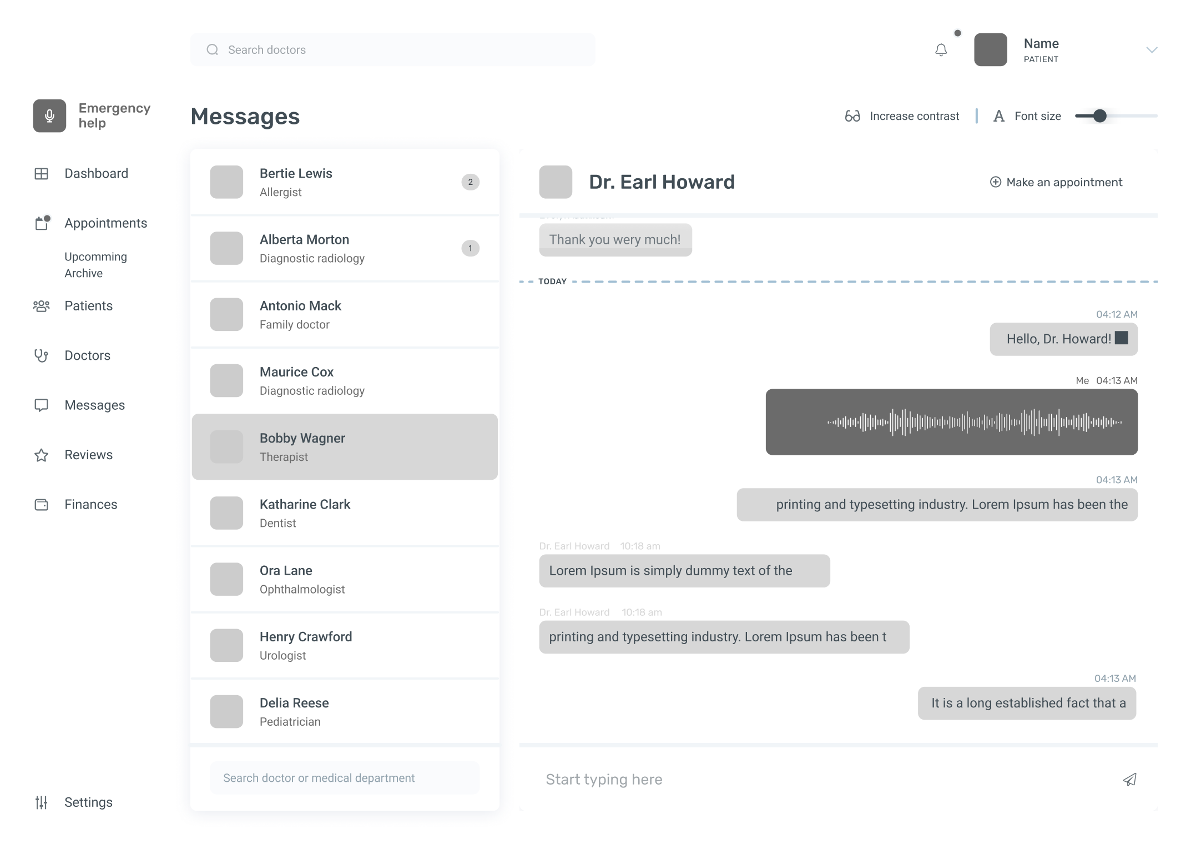The height and width of the screenshot is (844, 1191).
Task: Send message with paper plane icon
Action: (x=1129, y=780)
